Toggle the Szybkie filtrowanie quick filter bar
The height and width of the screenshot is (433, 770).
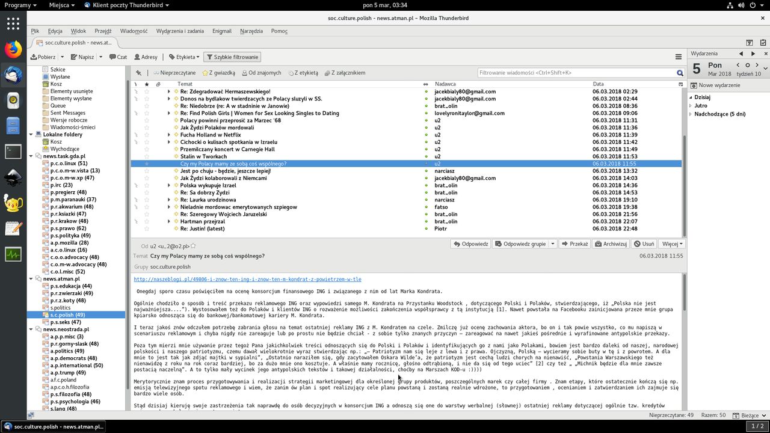232,57
